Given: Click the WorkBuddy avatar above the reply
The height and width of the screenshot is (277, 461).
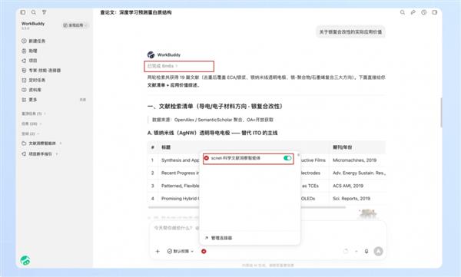Looking at the screenshot, I should (151, 54).
